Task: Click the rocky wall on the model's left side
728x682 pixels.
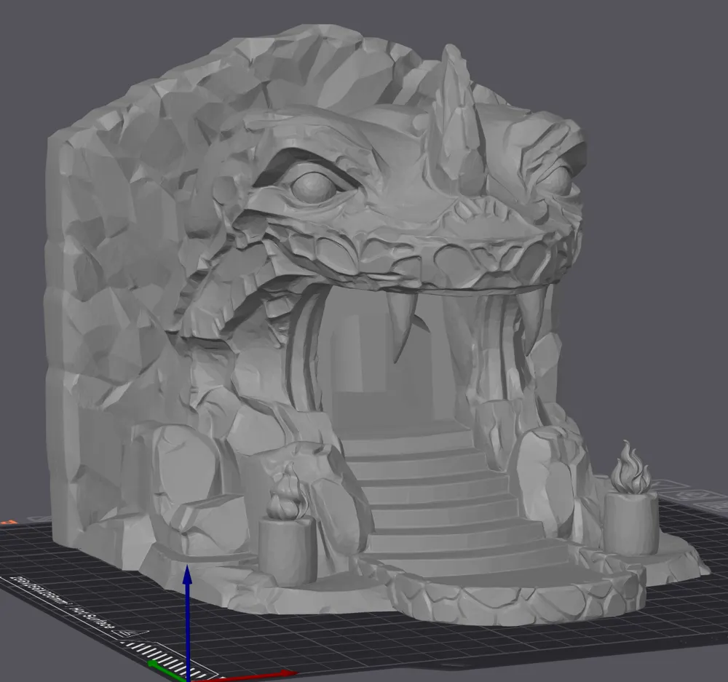Action: click(x=109, y=291)
